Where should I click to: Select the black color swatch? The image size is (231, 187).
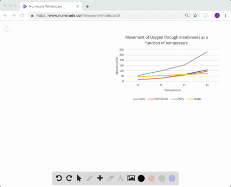click(x=141, y=178)
